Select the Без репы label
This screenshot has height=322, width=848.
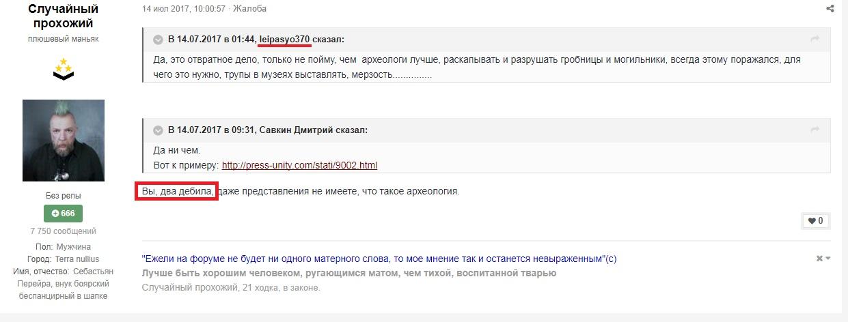click(63, 196)
